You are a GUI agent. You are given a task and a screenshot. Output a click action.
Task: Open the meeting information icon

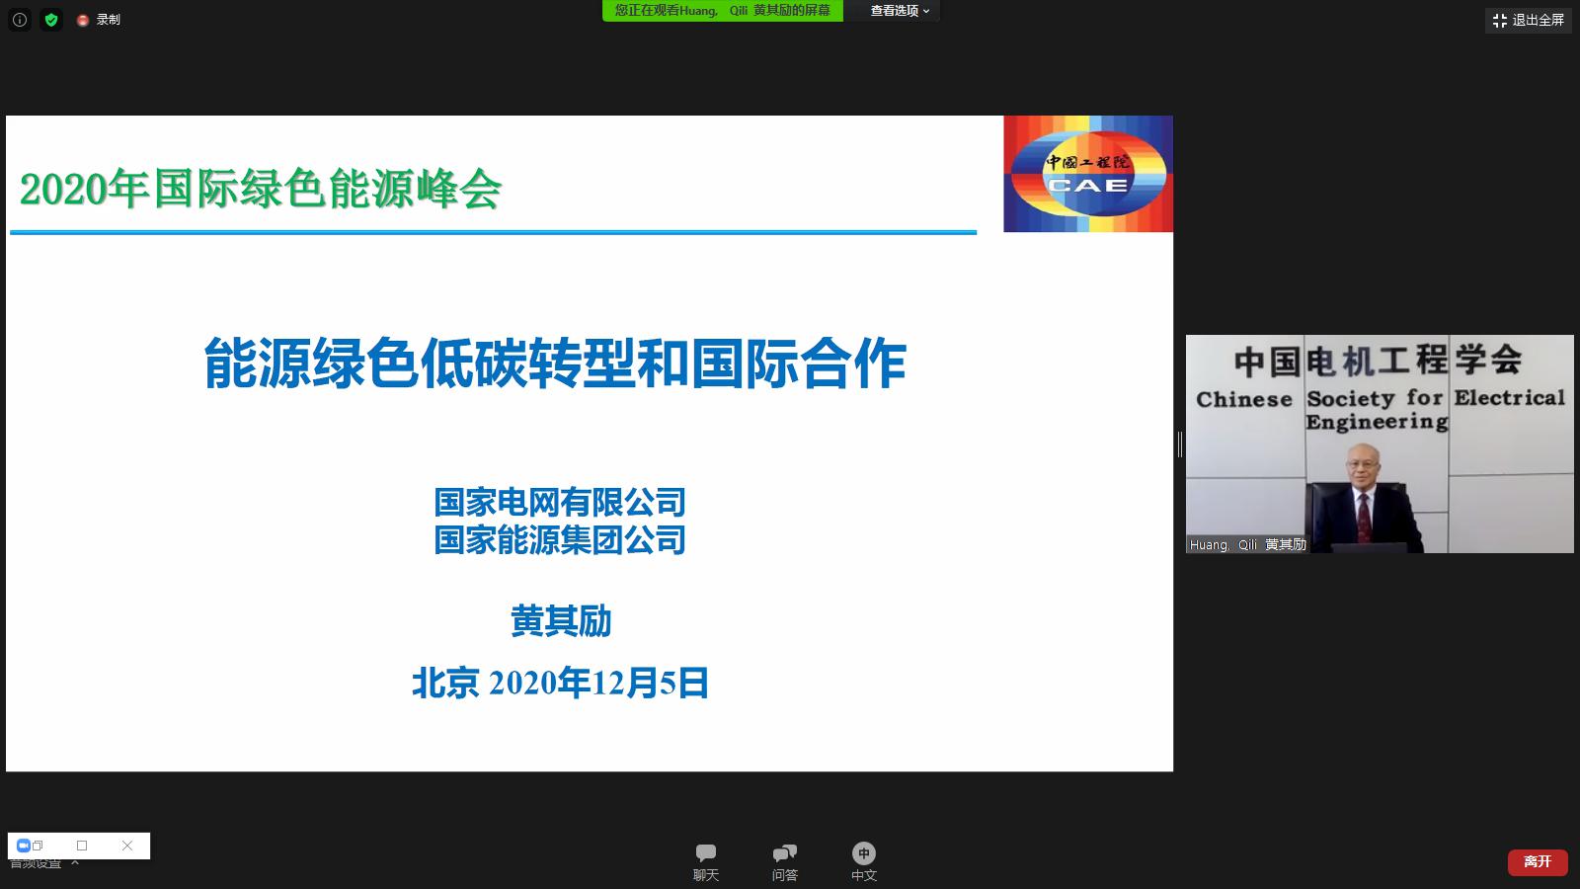tap(20, 20)
